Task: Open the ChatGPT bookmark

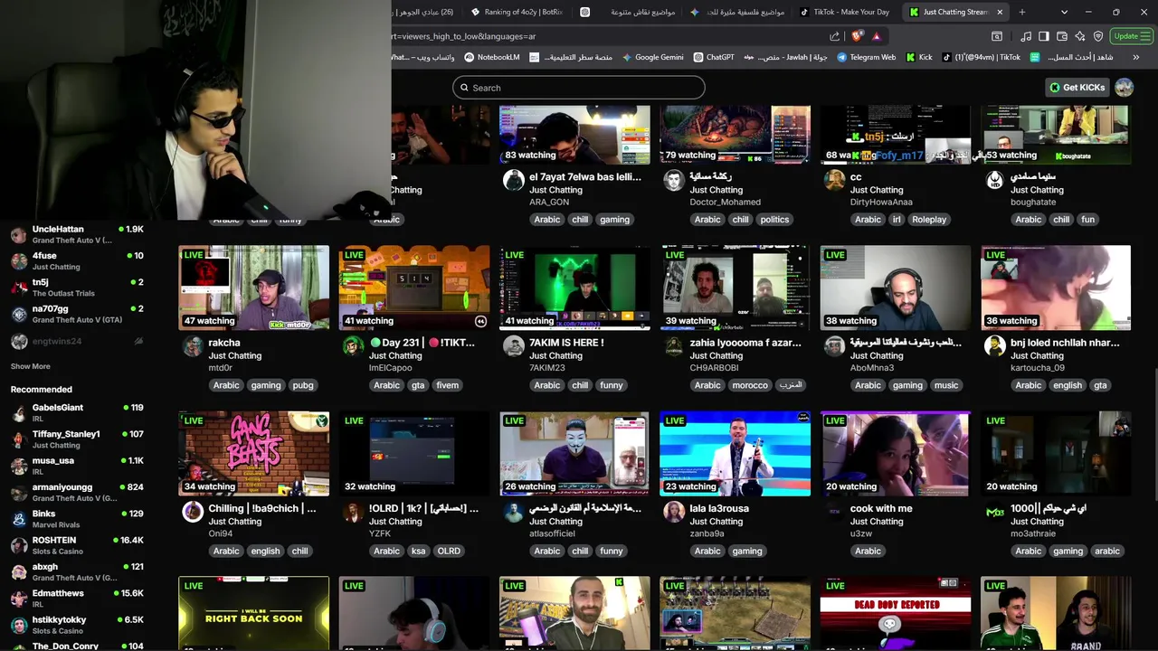Action: (x=714, y=57)
